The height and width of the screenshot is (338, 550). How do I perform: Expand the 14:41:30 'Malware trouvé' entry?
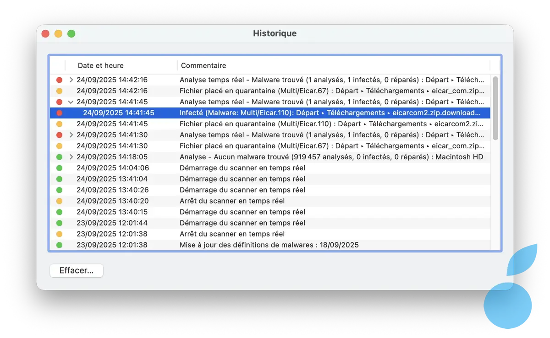(71, 135)
